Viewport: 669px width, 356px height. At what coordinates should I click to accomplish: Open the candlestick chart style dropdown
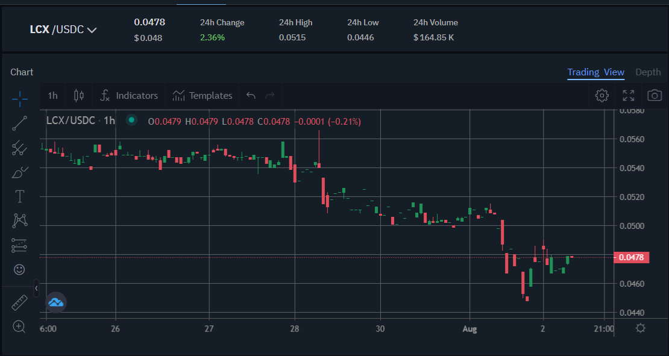78,95
